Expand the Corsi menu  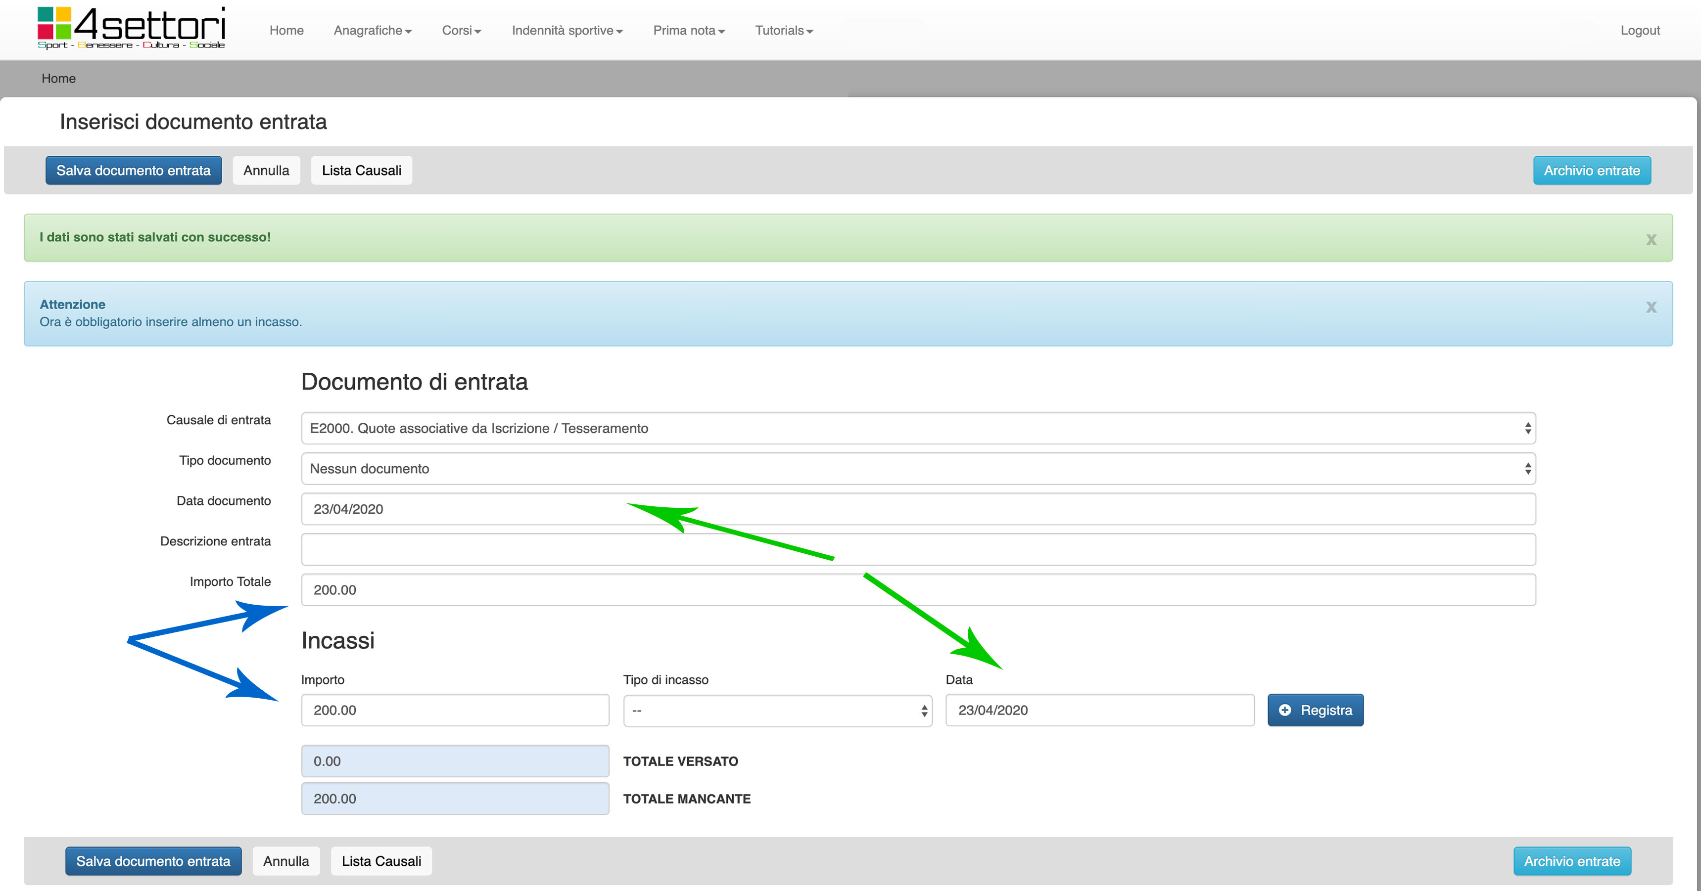click(461, 30)
